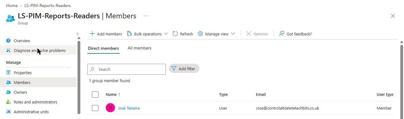Click the Remove X icon

249,34
